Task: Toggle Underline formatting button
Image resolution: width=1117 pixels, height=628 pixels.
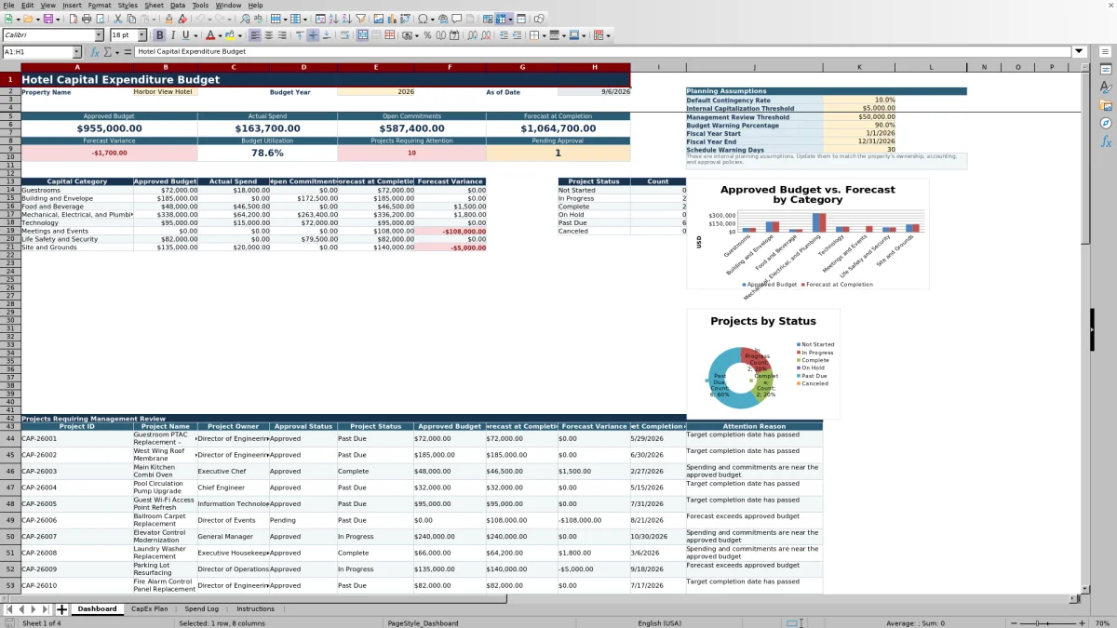Action: pyautogui.click(x=186, y=35)
